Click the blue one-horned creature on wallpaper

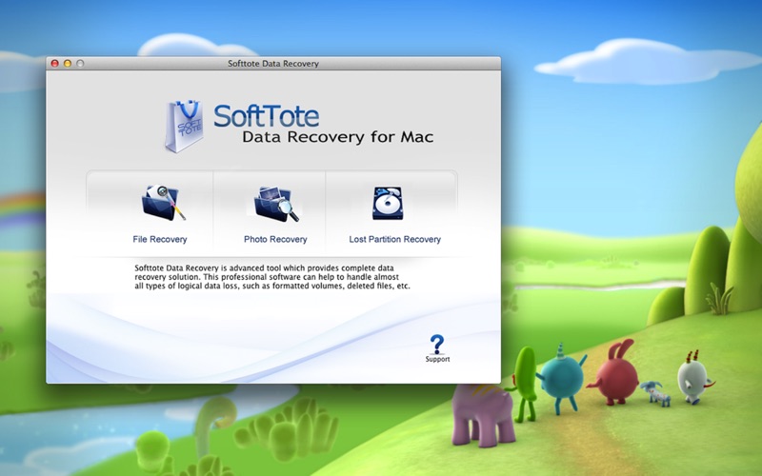click(x=563, y=377)
